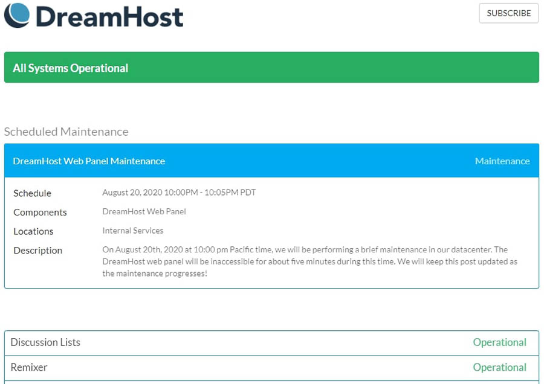Click the Operational status for Remixer
544x384 pixels.
pos(499,367)
